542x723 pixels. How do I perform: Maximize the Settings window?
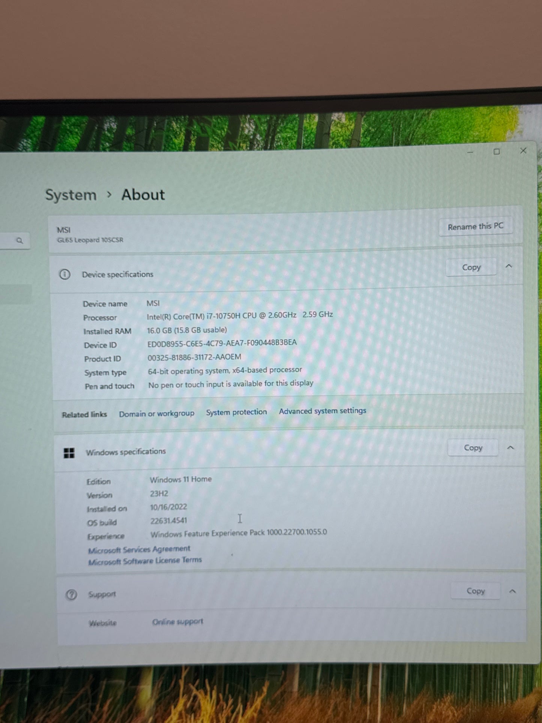tap(496, 152)
